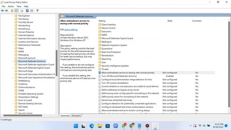Click the settings list vertical scrollbar
Viewport: 231px width, 130px height.
pyautogui.click(x=229, y=64)
